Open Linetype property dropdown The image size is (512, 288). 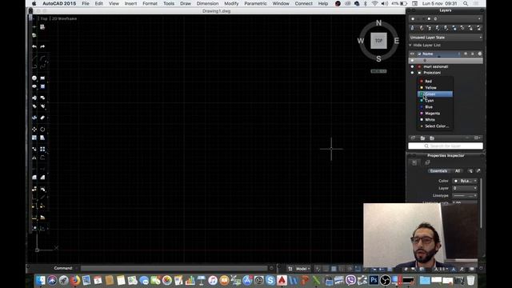pos(465,195)
